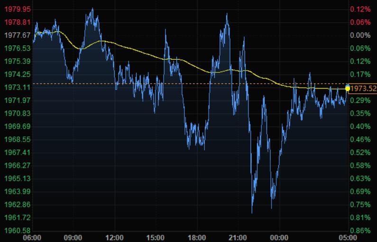The image size is (377, 242).
Task: Select the 00:00 midnight time label
Action: [x=279, y=237]
